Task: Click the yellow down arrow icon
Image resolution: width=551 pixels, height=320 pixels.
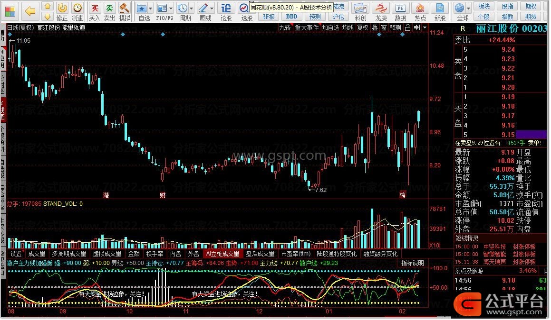Action: pos(48,16)
